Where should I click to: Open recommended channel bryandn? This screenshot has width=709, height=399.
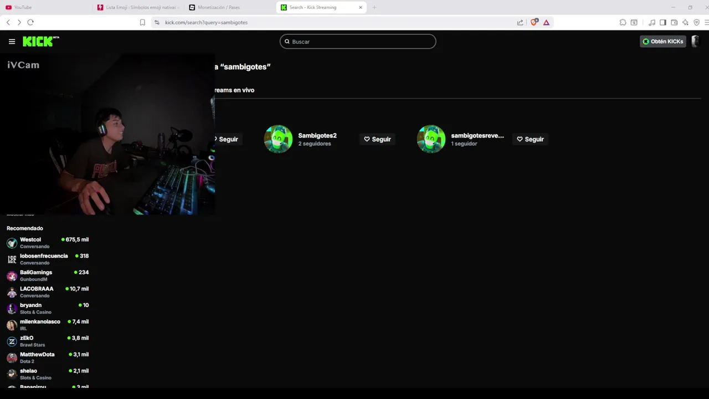point(48,308)
